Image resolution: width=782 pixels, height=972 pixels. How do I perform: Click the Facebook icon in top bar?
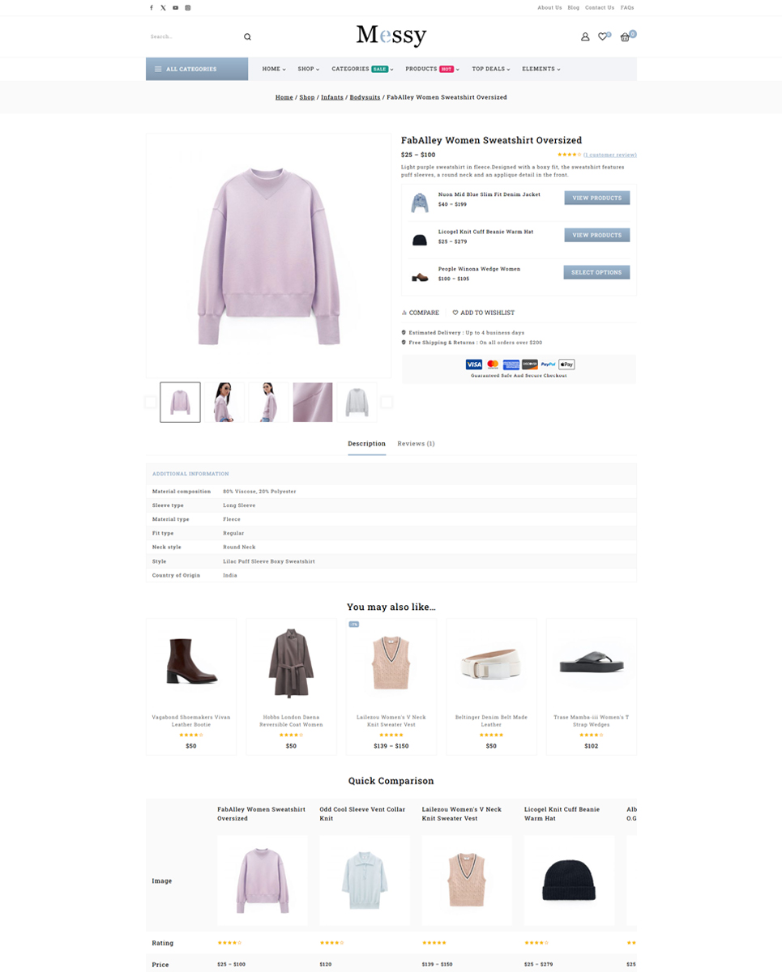click(151, 7)
